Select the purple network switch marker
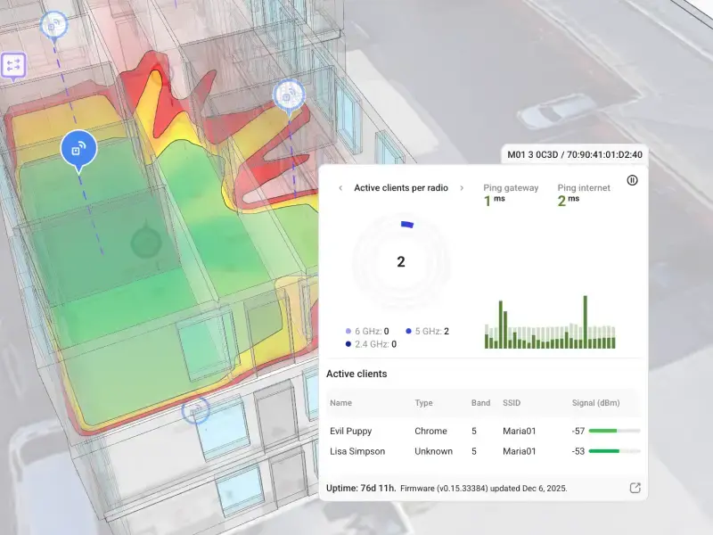Screen dimensions: 713x535 (13, 65)
